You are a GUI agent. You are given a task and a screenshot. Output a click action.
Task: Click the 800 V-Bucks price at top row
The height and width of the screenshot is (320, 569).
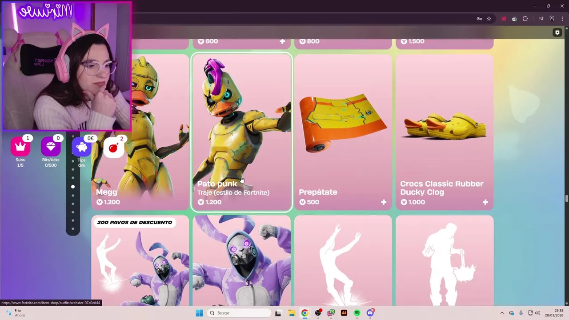pos(309,41)
